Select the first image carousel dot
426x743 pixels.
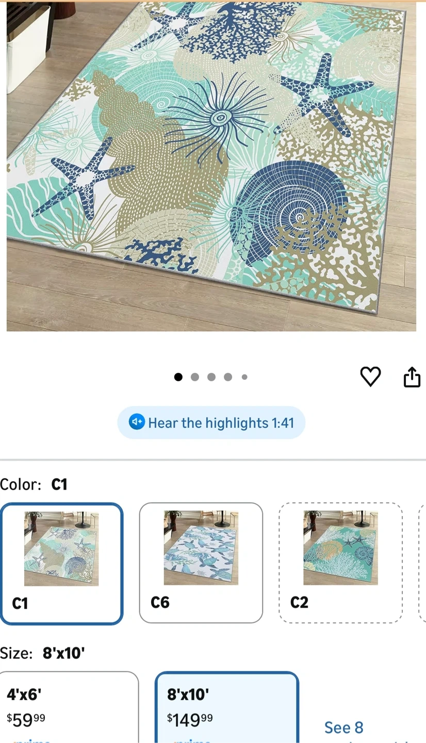[x=178, y=377]
